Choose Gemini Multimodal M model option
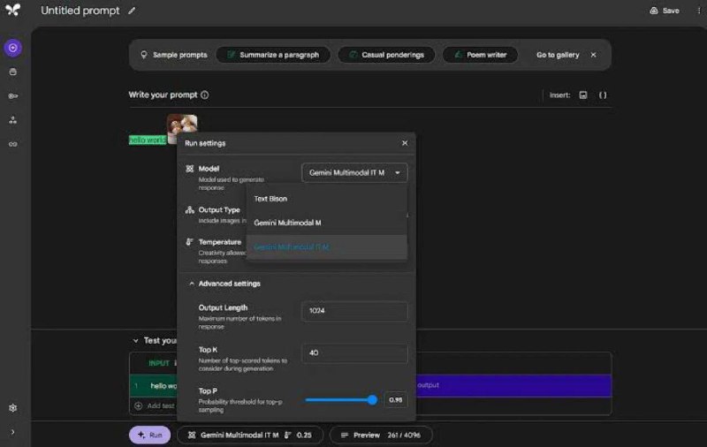The height and width of the screenshot is (447, 707). point(287,223)
